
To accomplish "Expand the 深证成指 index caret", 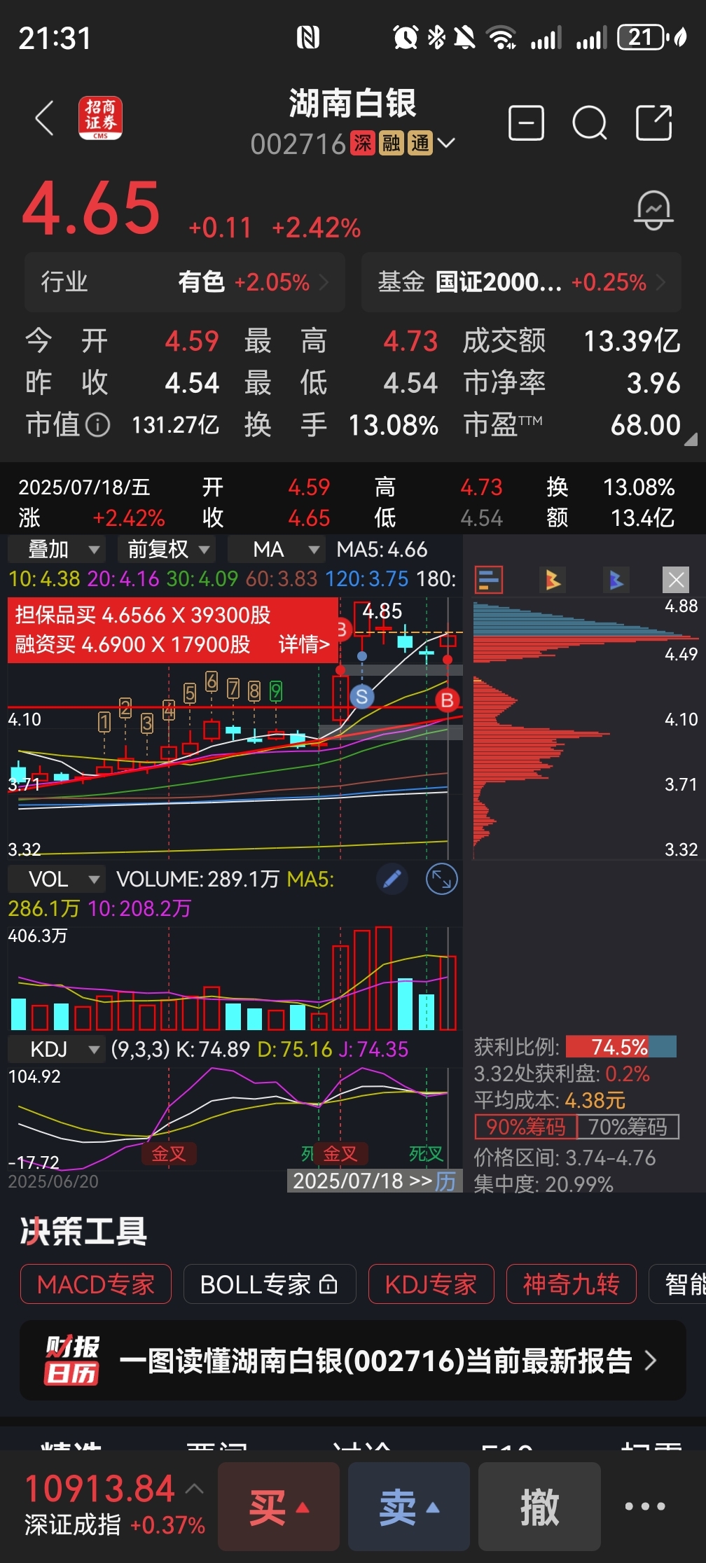I will pos(195,1489).
